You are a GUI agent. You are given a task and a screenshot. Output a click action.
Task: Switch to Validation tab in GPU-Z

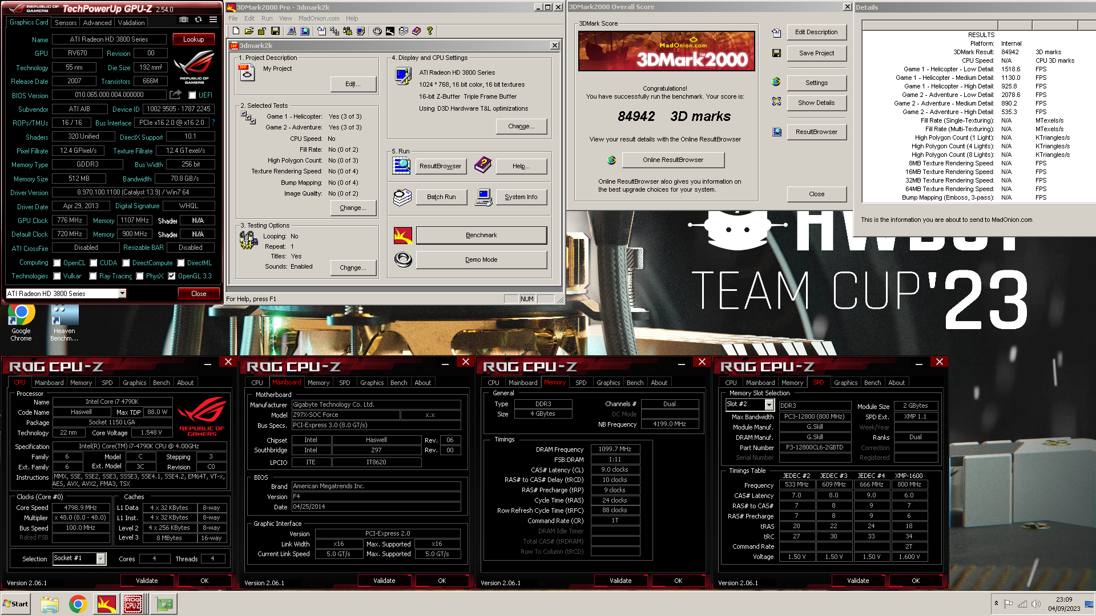(131, 23)
